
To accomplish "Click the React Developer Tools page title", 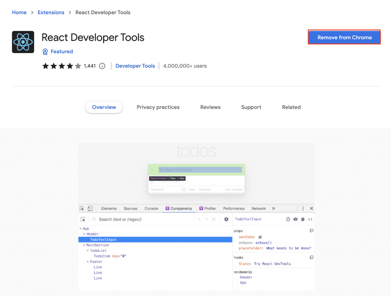I will (x=93, y=38).
